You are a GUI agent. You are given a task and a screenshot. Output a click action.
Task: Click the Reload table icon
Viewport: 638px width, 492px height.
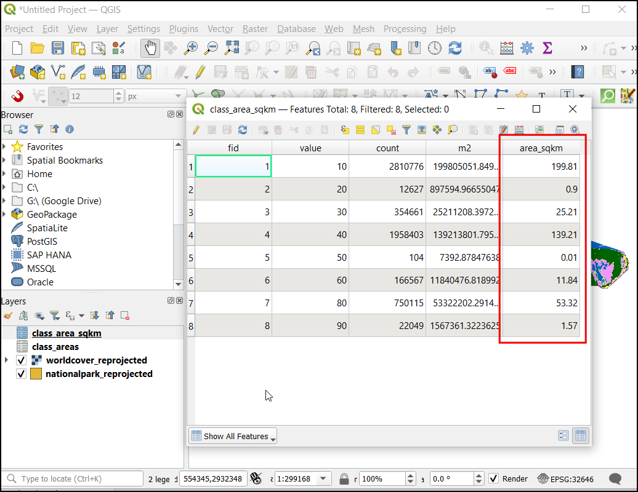coord(243,130)
